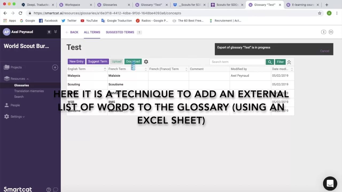The height and width of the screenshot is (192, 342).
Task: Select the Malaisie French term
Action: click(114, 76)
